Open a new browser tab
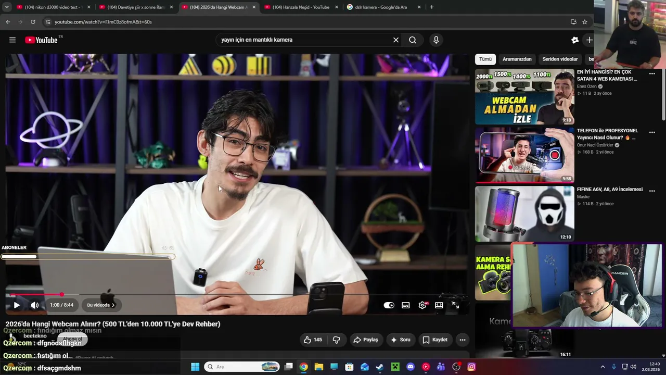The image size is (666, 375). click(431, 7)
